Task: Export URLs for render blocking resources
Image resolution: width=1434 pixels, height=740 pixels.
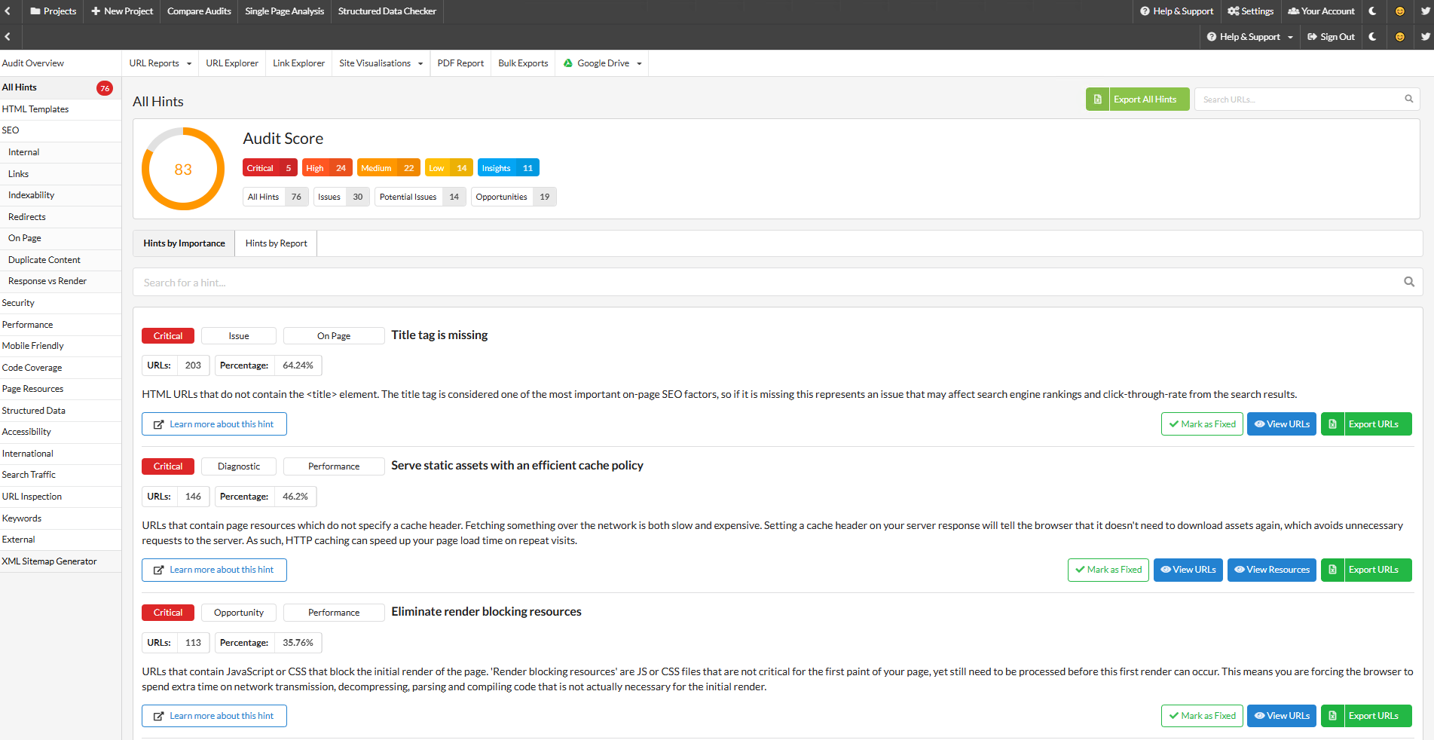Action: [x=1366, y=716]
